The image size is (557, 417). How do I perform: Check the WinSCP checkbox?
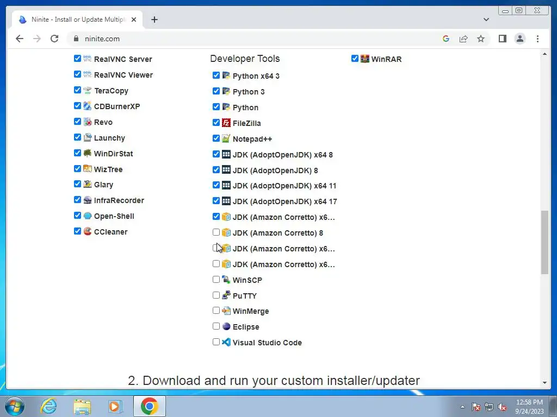[x=216, y=280]
